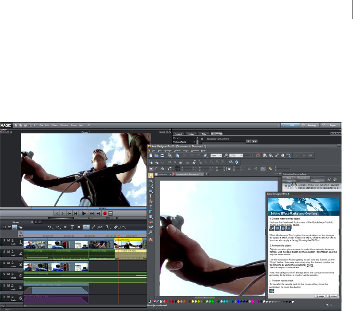Click Close in the Xara help dialog
The height and width of the screenshot is (311, 353).
(x=332, y=296)
